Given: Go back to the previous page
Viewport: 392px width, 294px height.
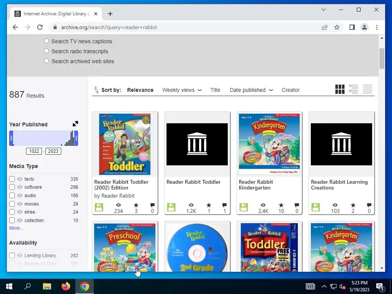Looking at the screenshot, I should 15,27.
